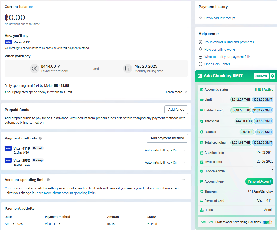Click the Apr 25, 2025 payment date
The height and width of the screenshot is (230, 277).
[14, 224]
